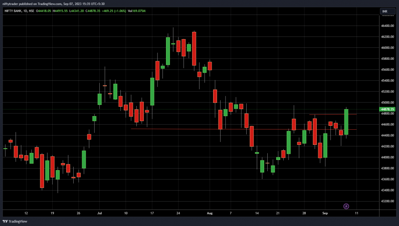The width and height of the screenshot is (399, 226).
Task: Click the 44400.00 price axis label
Action: (x=387, y=136)
